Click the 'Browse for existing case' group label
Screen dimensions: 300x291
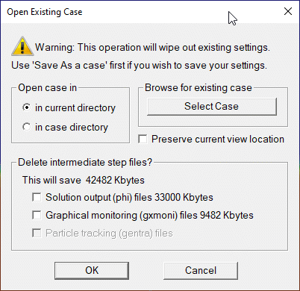click(199, 87)
